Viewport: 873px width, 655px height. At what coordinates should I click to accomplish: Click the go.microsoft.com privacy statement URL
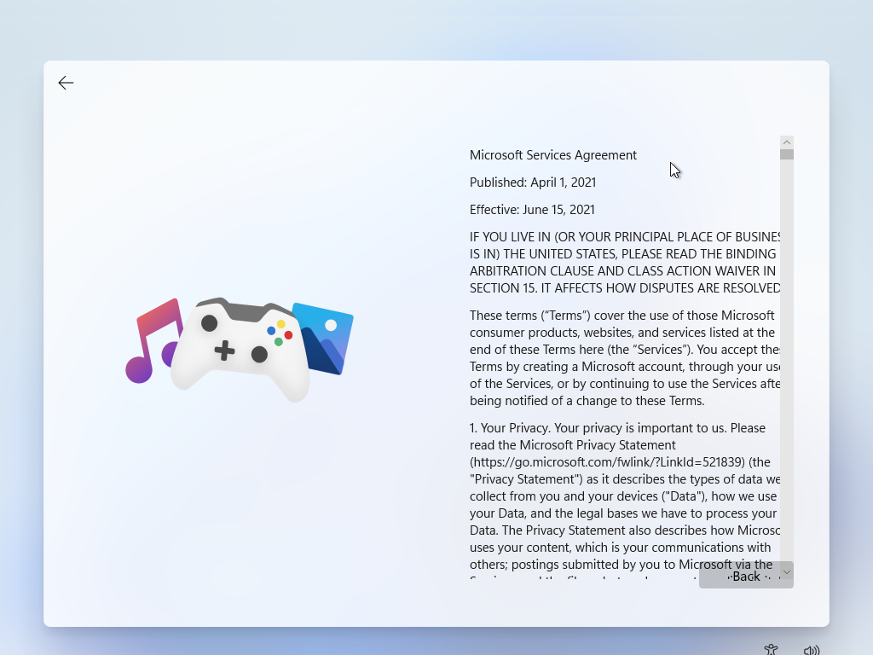(x=607, y=462)
